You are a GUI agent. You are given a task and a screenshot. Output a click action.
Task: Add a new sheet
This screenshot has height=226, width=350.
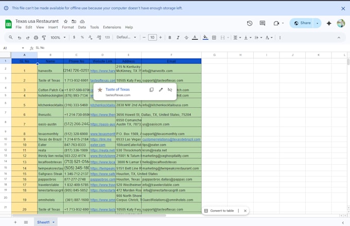click(x=15, y=222)
